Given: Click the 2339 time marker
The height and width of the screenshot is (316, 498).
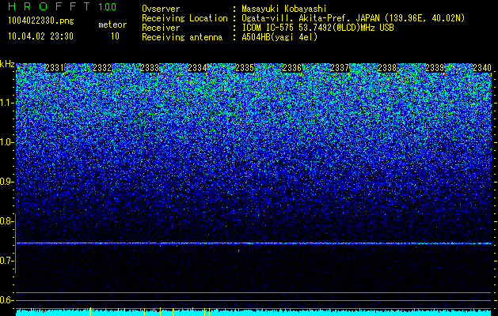Looking at the screenshot, I should [x=435, y=68].
